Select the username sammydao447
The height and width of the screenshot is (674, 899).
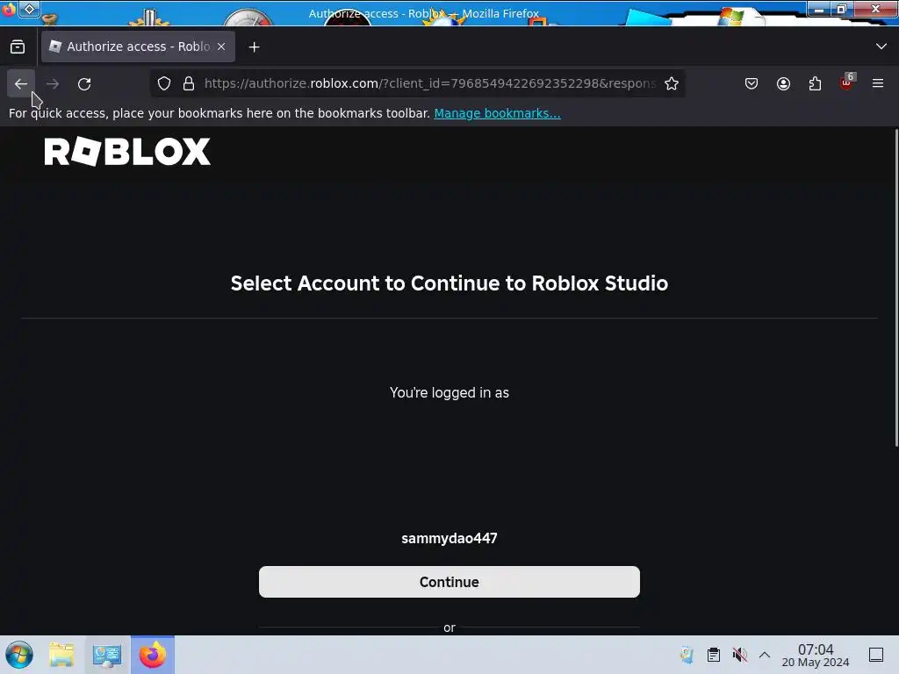[x=449, y=538]
